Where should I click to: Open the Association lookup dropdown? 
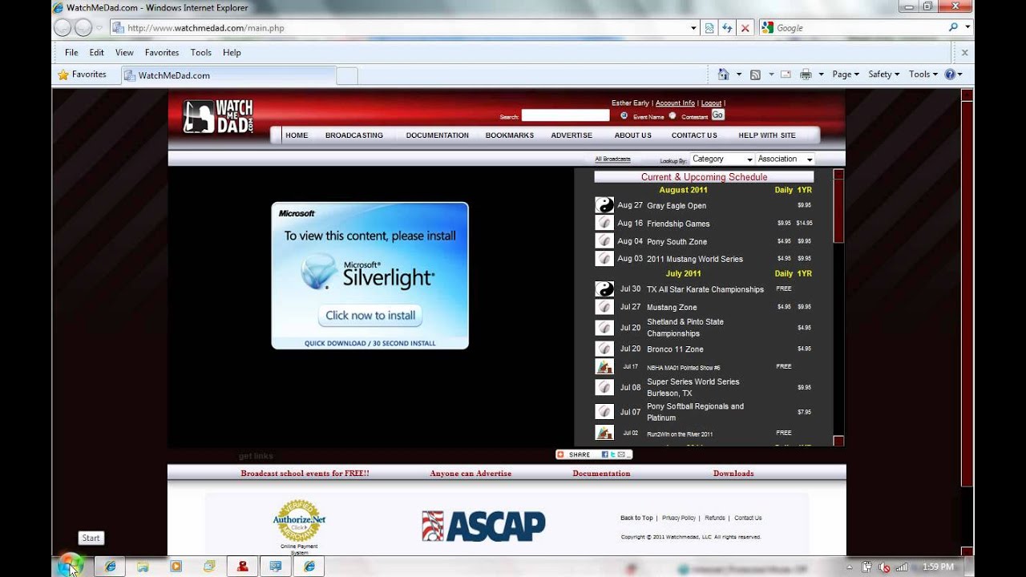pos(786,159)
